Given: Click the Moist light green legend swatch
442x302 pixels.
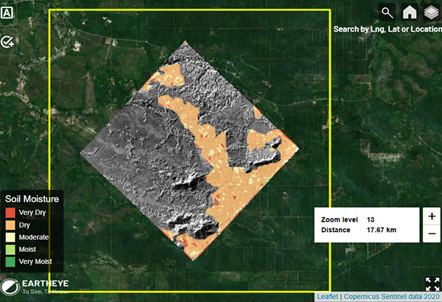Looking at the screenshot, I should (10, 250).
